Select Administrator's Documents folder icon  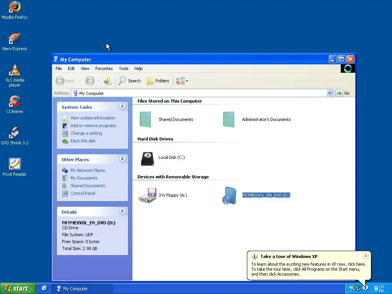click(229, 119)
